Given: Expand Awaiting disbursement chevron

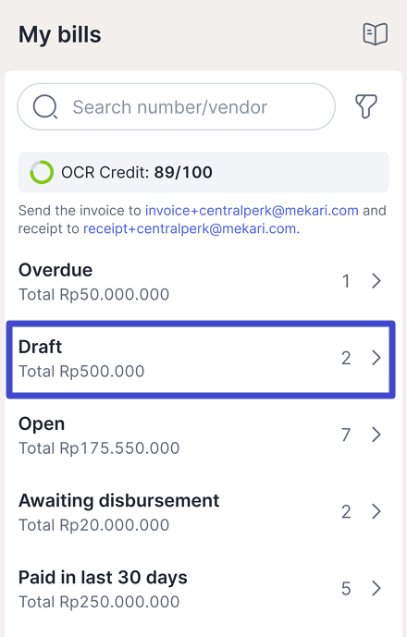Looking at the screenshot, I should pos(376,511).
